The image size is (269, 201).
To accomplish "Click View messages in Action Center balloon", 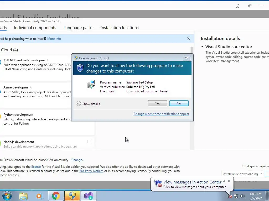I will [192, 182].
